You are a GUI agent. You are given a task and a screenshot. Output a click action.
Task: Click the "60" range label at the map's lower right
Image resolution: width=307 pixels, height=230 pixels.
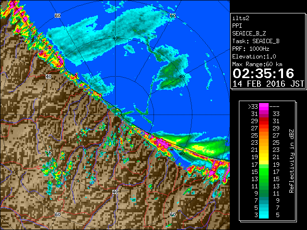(173, 214)
